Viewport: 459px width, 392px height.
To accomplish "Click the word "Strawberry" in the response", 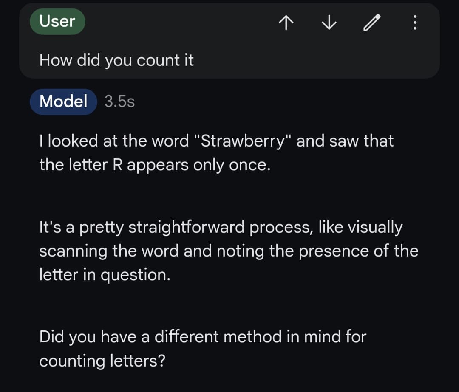I will click(242, 141).
